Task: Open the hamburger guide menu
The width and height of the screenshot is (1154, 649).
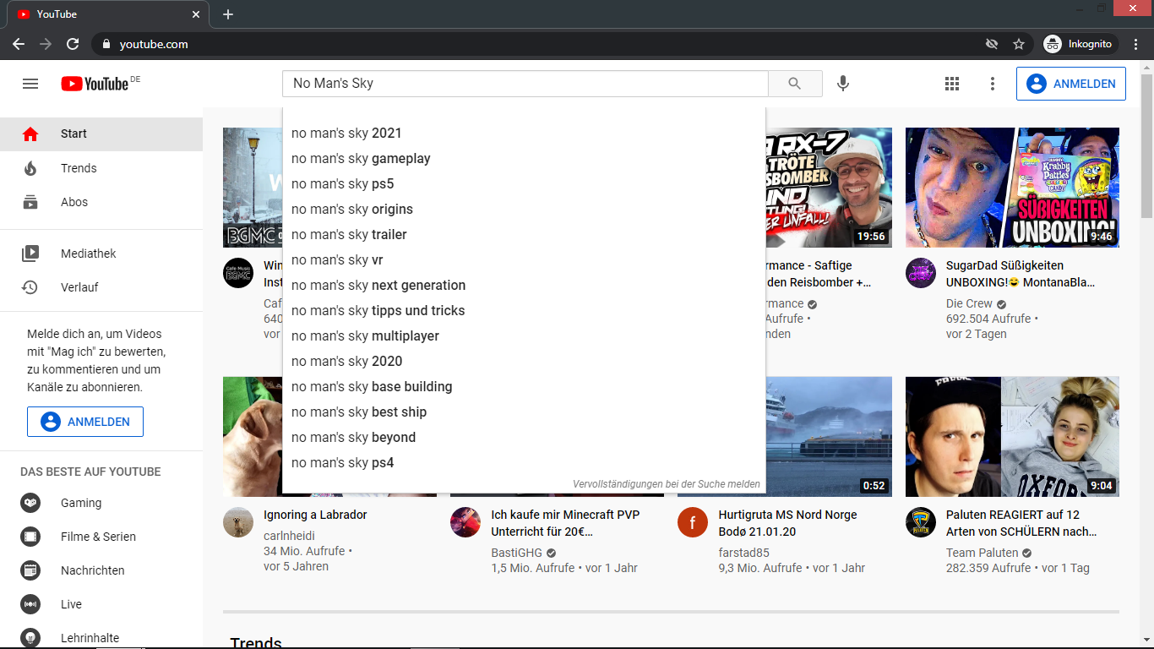Action: coord(30,84)
